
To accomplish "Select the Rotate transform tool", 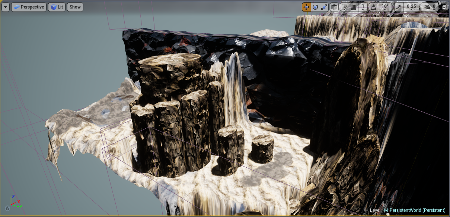I will 315,7.
